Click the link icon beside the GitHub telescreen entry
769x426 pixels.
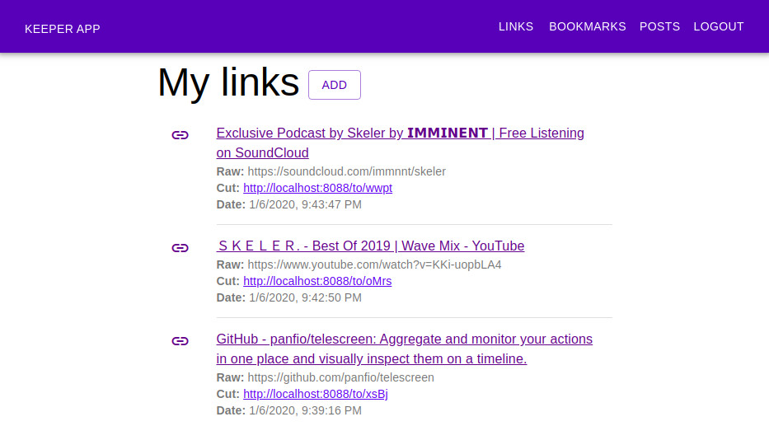180,340
